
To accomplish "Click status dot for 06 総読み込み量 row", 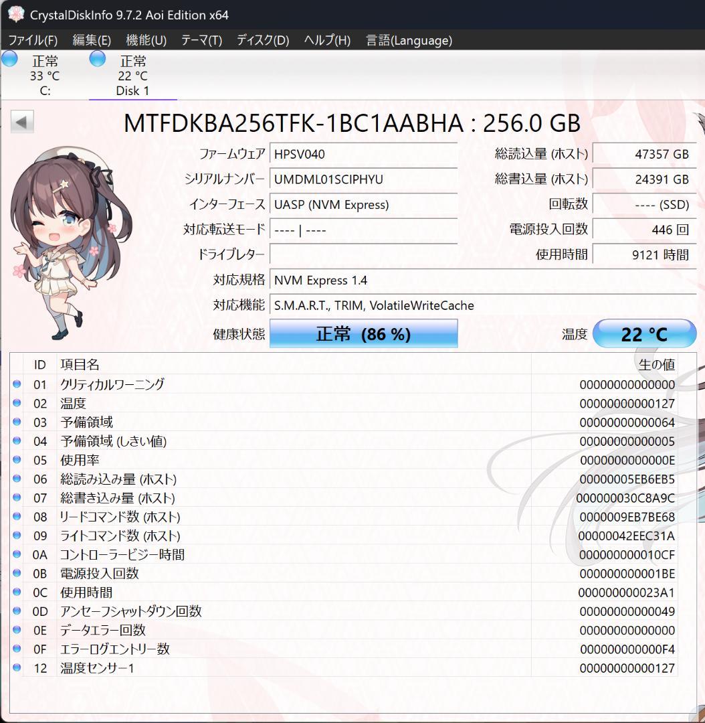I will (17, 478).
